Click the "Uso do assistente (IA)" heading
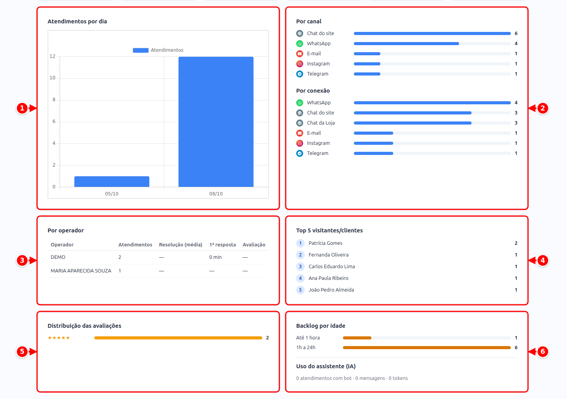 point(326,366)
